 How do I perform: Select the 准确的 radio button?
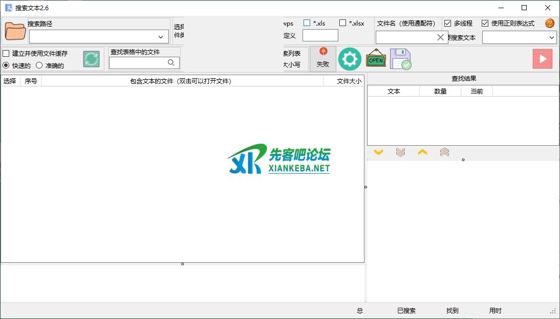[39, 65]
